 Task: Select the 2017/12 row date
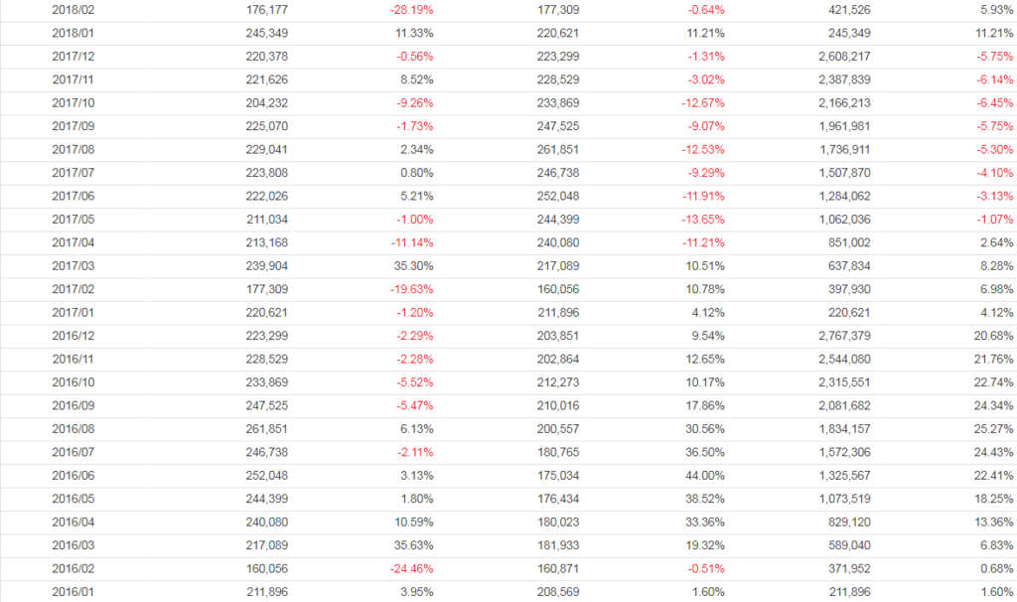[x=73, y=57]
